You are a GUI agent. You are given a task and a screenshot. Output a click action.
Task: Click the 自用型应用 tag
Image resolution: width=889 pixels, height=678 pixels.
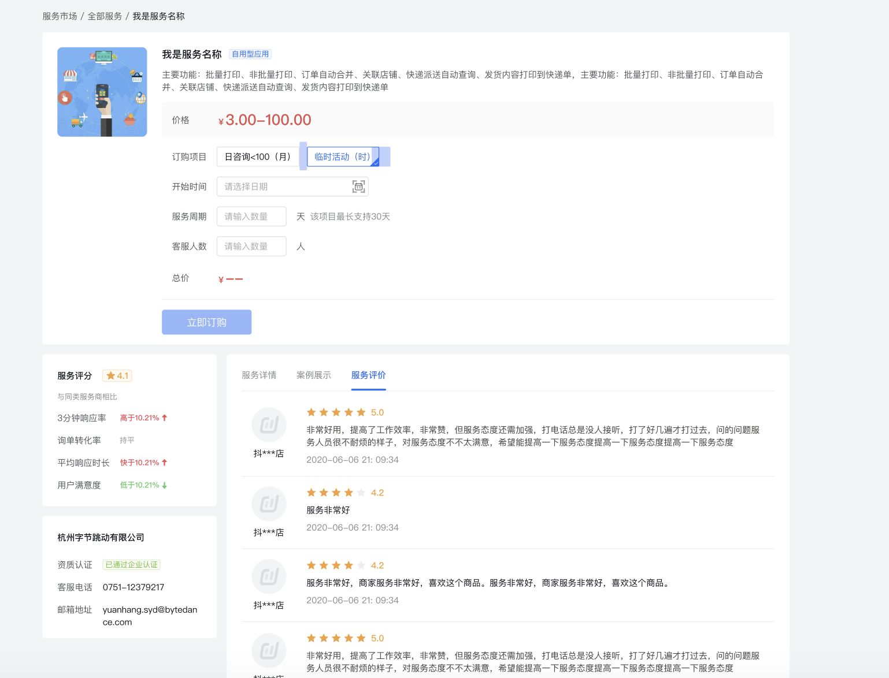250,54
